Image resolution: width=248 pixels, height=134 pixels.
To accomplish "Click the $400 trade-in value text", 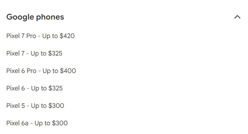I will [68, 71].
